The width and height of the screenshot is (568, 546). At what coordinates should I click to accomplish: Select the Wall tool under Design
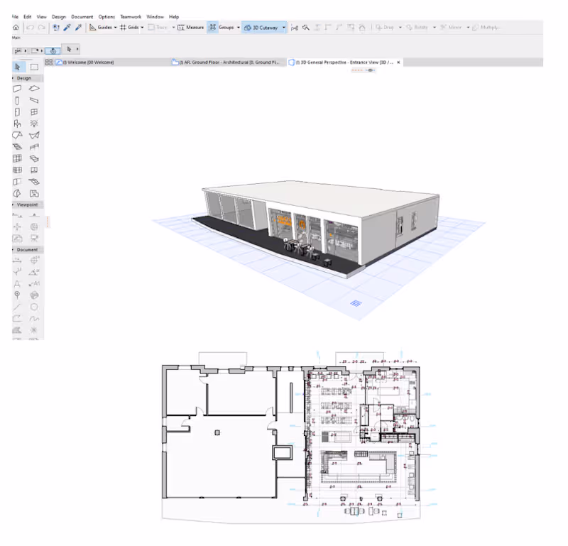click(17, 88)
